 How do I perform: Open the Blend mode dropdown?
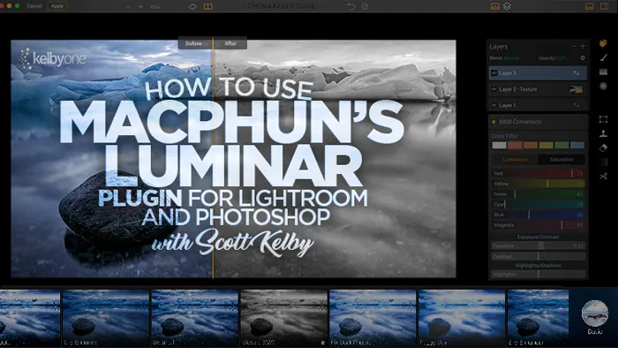click(x=511, y=58)
